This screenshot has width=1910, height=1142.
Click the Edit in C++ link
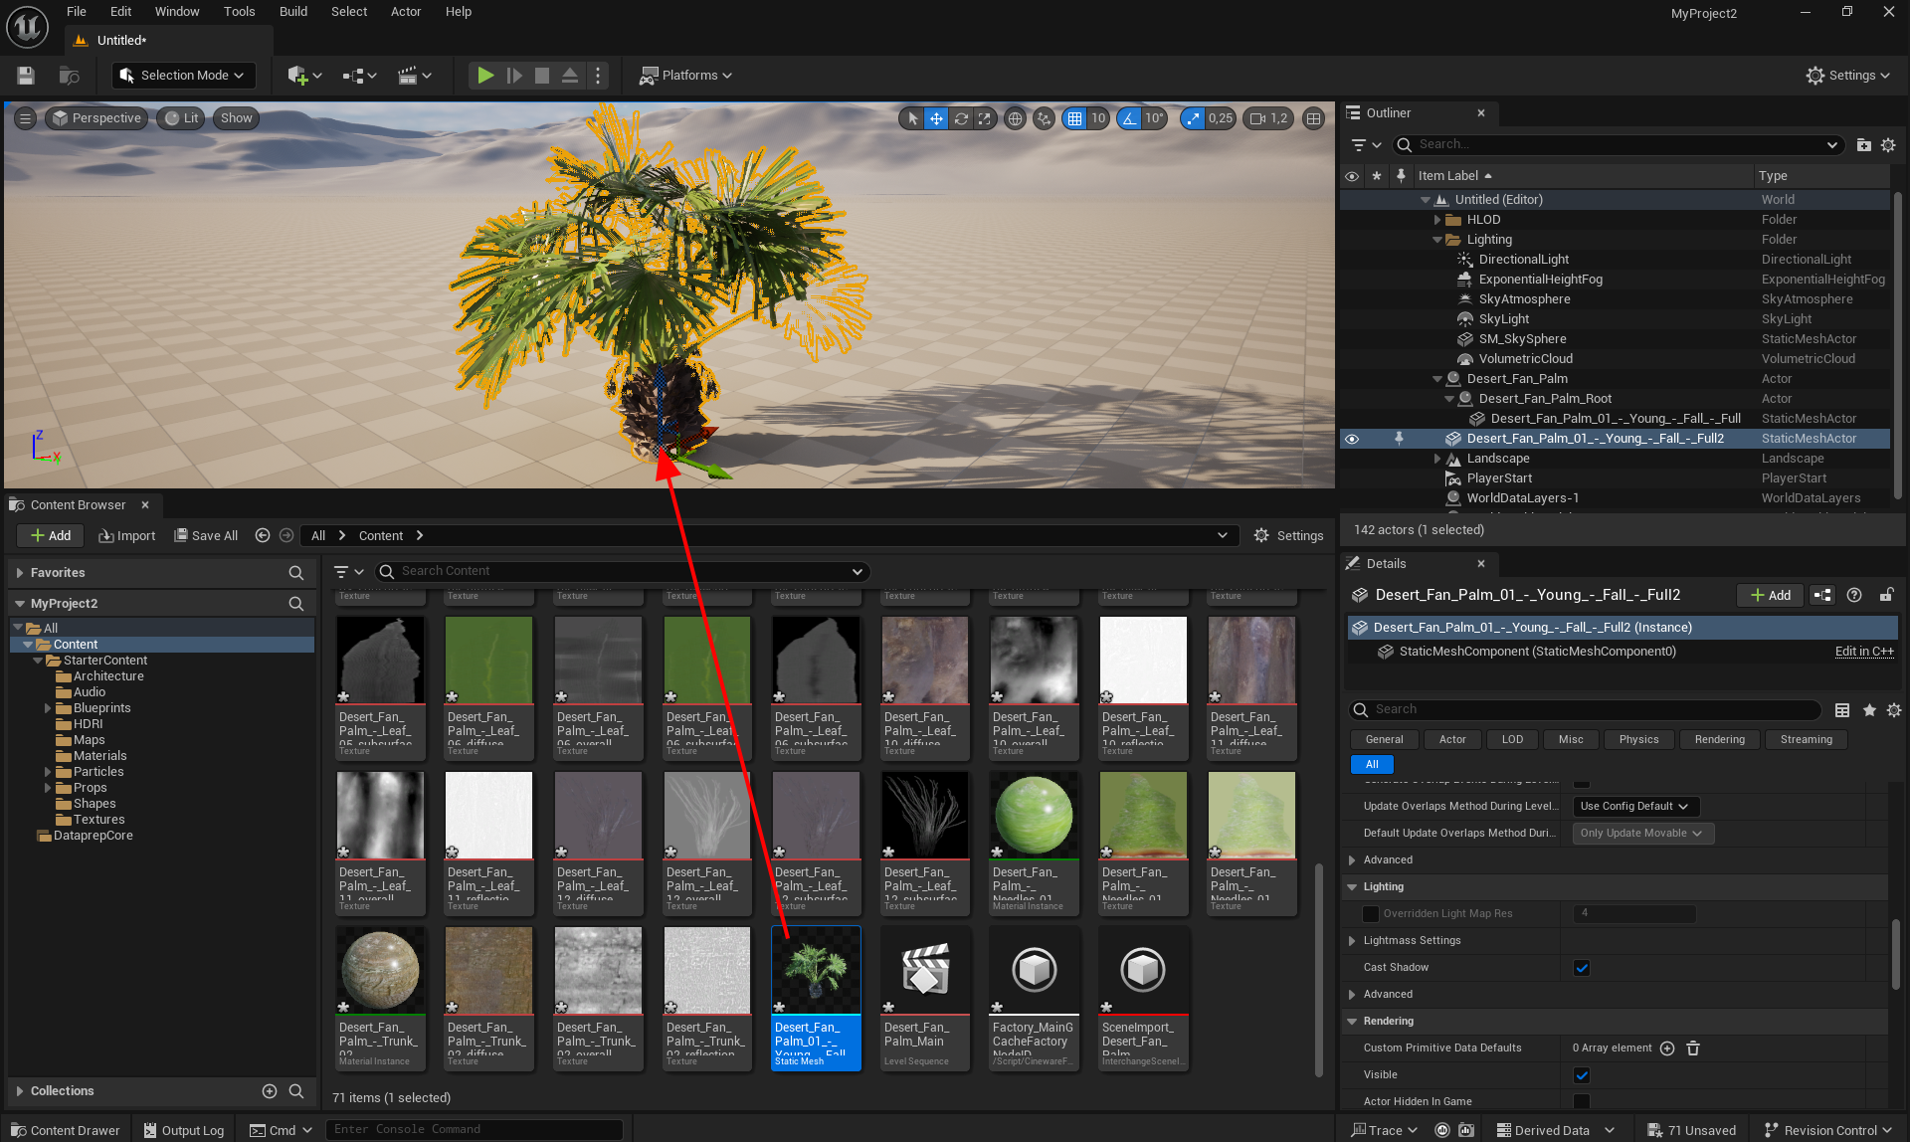(x=1863, y=652)
